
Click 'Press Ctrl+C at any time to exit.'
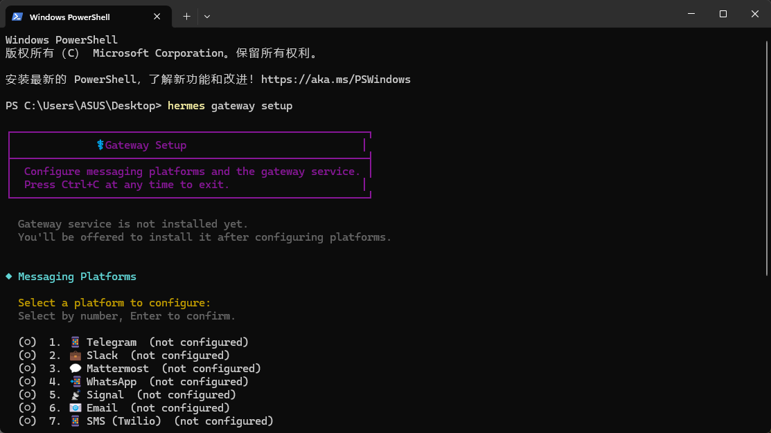[x=127, y=185]
